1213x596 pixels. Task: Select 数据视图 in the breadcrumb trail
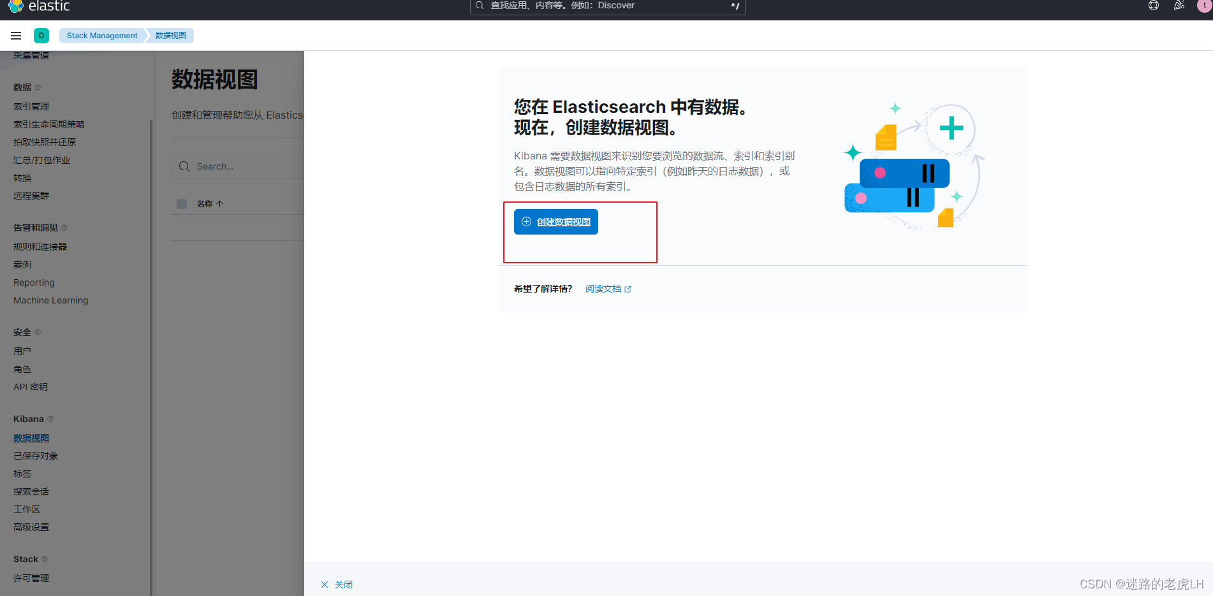(170, 35)
